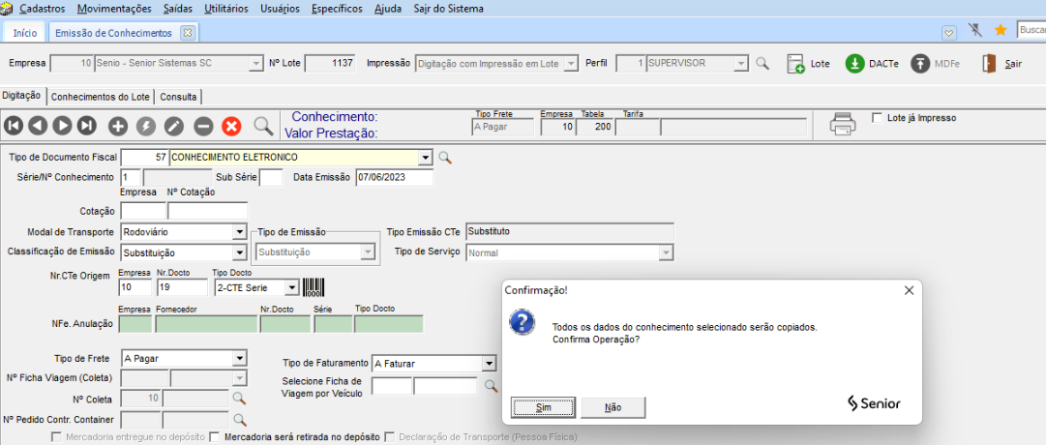This screenshot has width=1046, height=445.
Task: Go to previous record icon
Action: (38, 125)
